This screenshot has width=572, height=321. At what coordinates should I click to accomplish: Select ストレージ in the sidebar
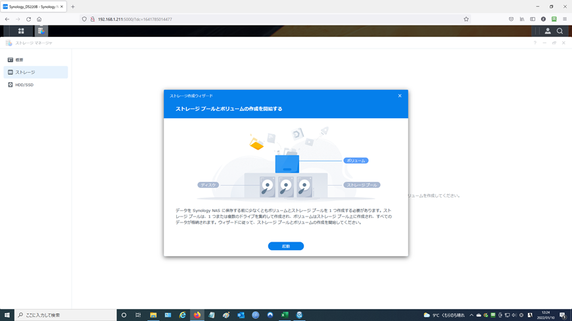click(36, 72)
